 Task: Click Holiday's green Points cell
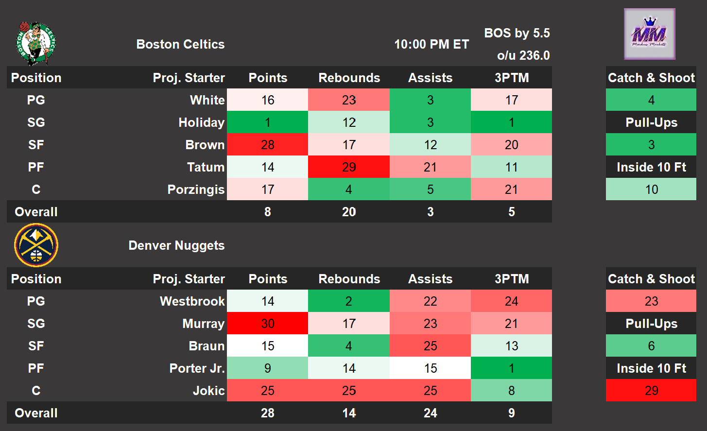click(x=268, y=122)
